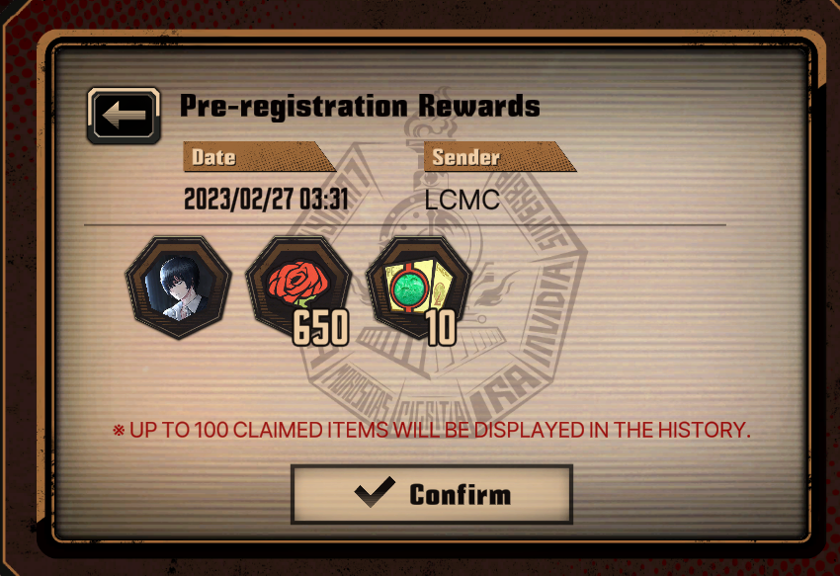Viewport: 840px width, 576px height.
Task: Click the checkmark on Confirm button
Action: (x=375, y=492)
